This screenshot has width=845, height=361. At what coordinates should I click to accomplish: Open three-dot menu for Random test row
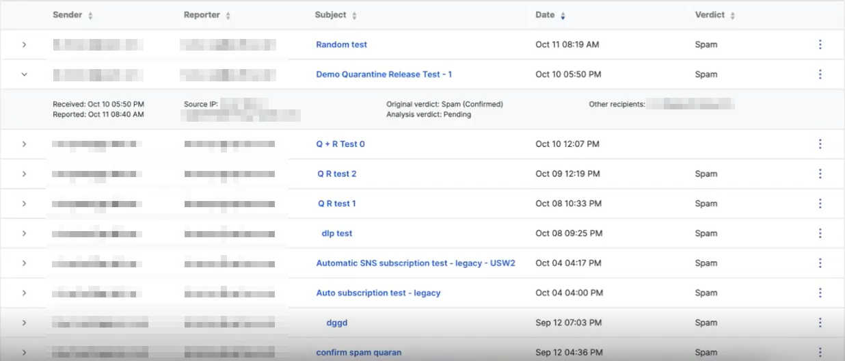820,44
